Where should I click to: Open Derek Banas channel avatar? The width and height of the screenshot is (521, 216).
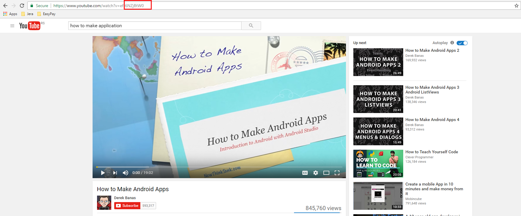click(x=104, y=203)
